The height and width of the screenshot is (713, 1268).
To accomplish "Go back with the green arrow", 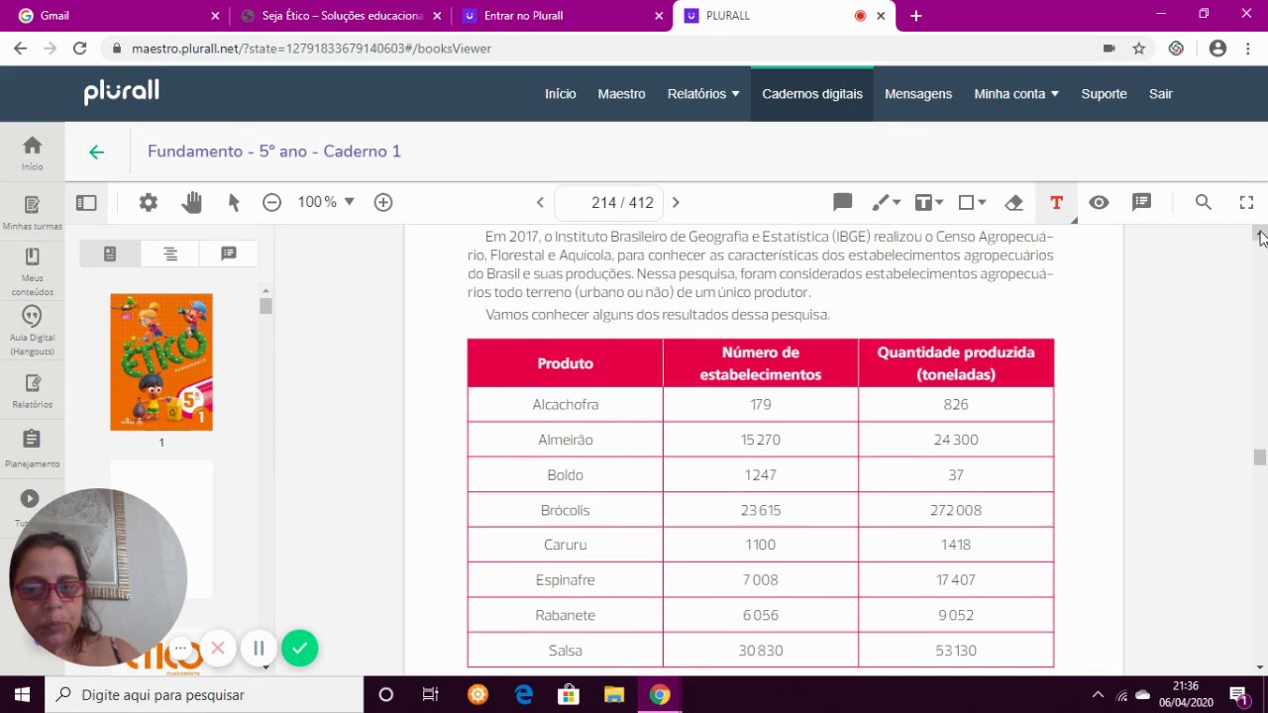I will pos(96,152).
